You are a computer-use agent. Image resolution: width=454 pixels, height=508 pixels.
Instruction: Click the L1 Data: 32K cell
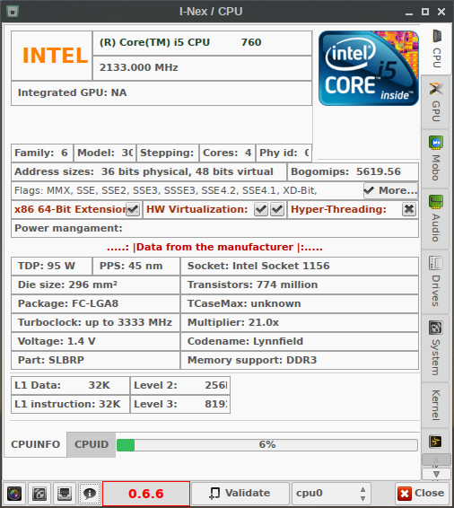[x=70, y=385]
